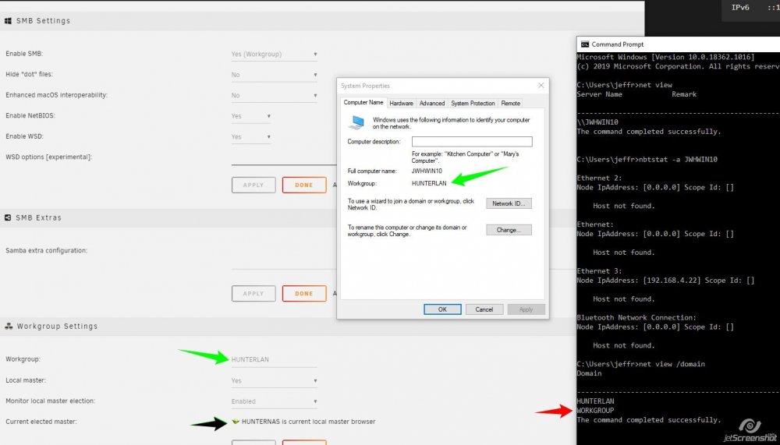
Task: Close the System Properties dialog
Action: pyautogui.click(x=541, y=86)
